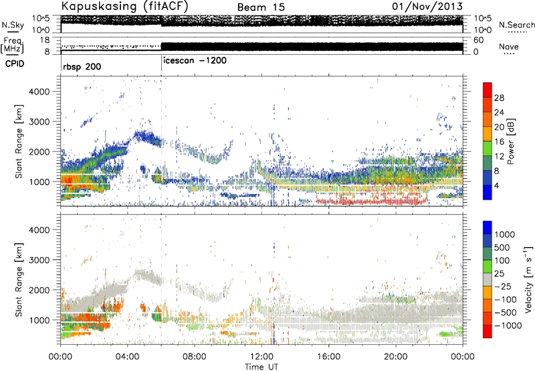Click '3000' tick on the velocity panel axis

[x=39, y=260]
